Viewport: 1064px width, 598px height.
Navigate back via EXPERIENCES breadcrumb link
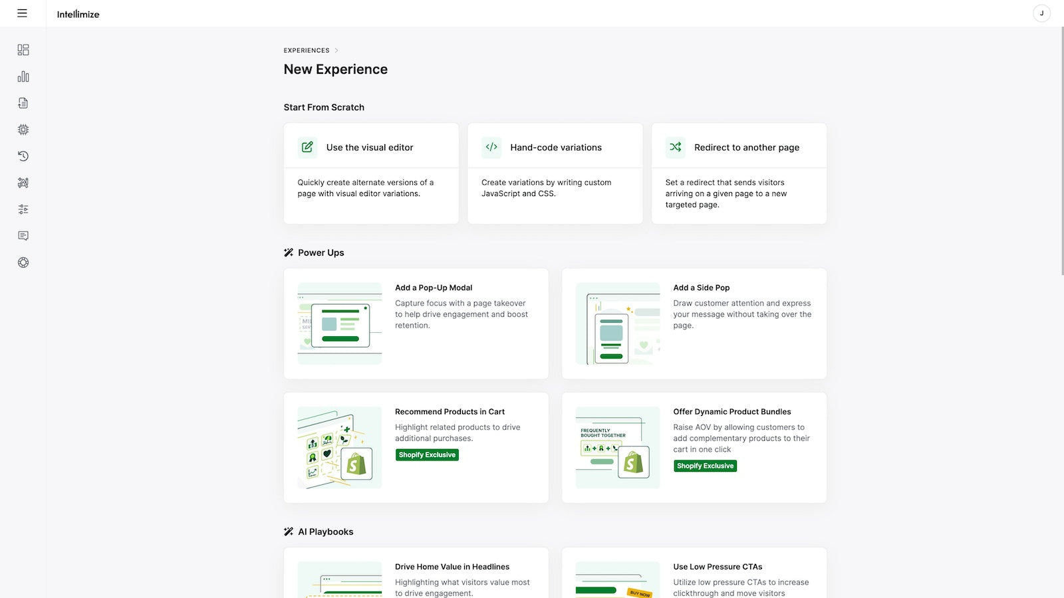[x=307, y=50]
